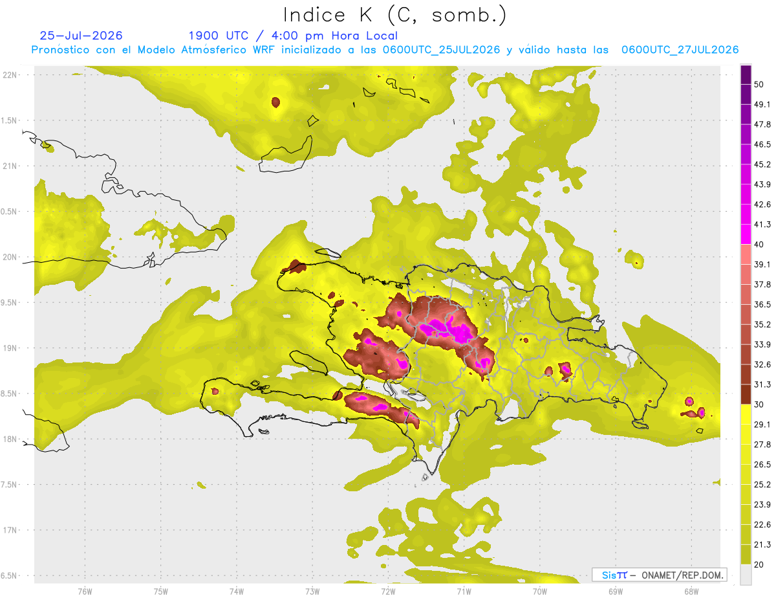Click the legend value 26.5
The width and height of the screenshot is (776, 600).
click(762, 465)
